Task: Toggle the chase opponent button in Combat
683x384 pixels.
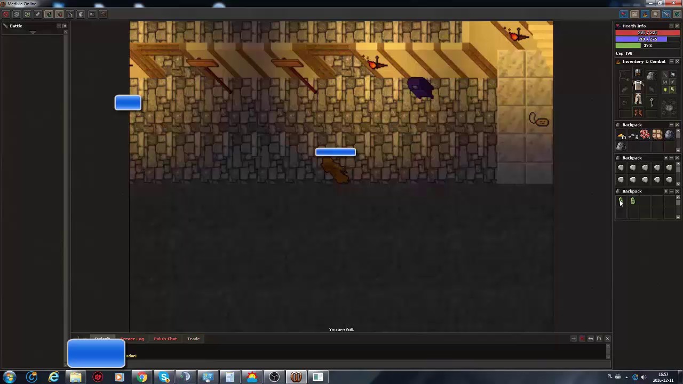Action: coord(672,82)
